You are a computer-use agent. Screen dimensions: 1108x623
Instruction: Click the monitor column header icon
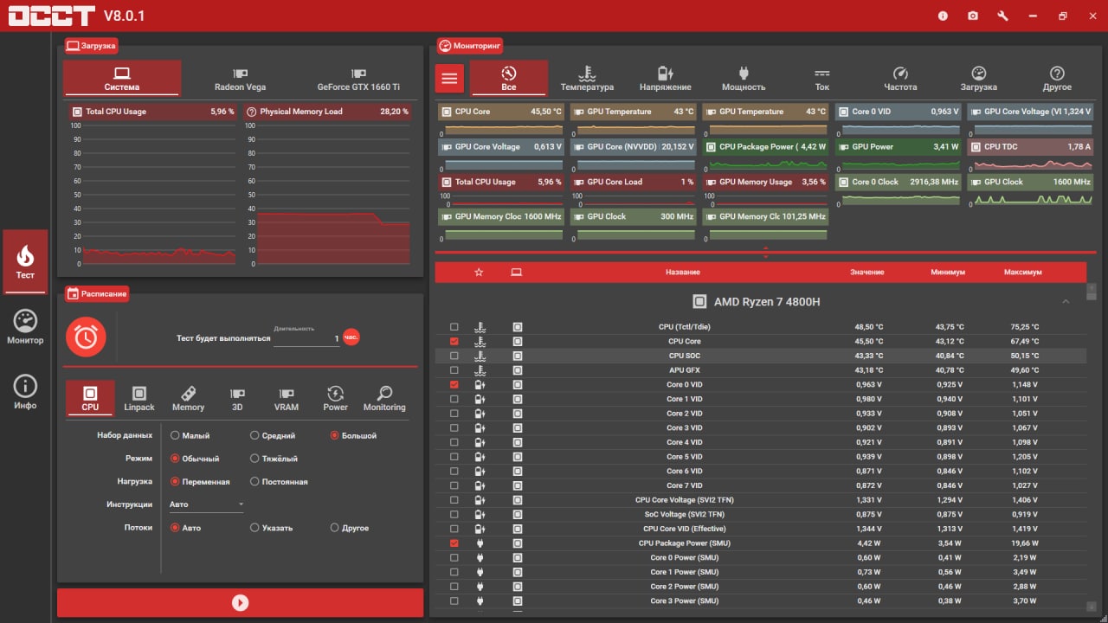517,272
